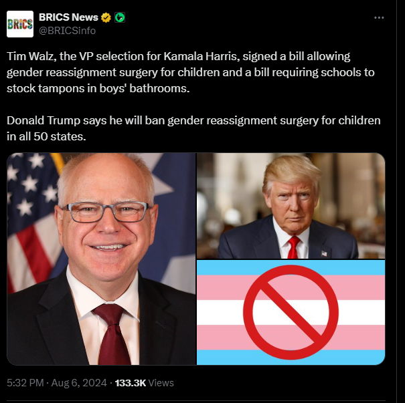The image size is (405, 403).
Task: Click the American flag behind Walz
Action: click(x=32, y=223)
